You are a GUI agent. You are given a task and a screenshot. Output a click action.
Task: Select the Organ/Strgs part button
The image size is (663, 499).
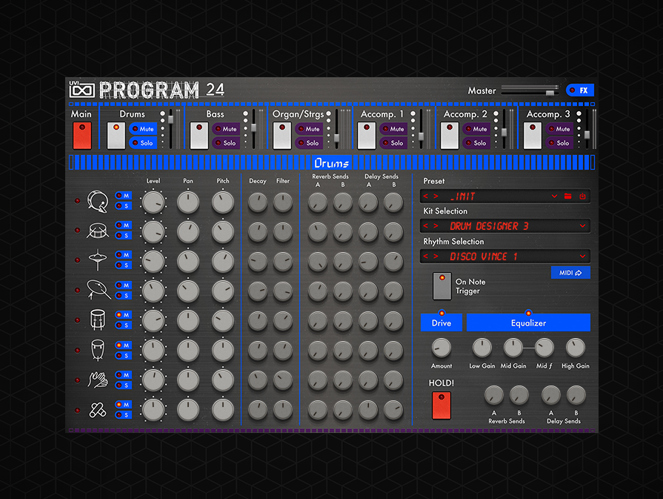[282, 136]
